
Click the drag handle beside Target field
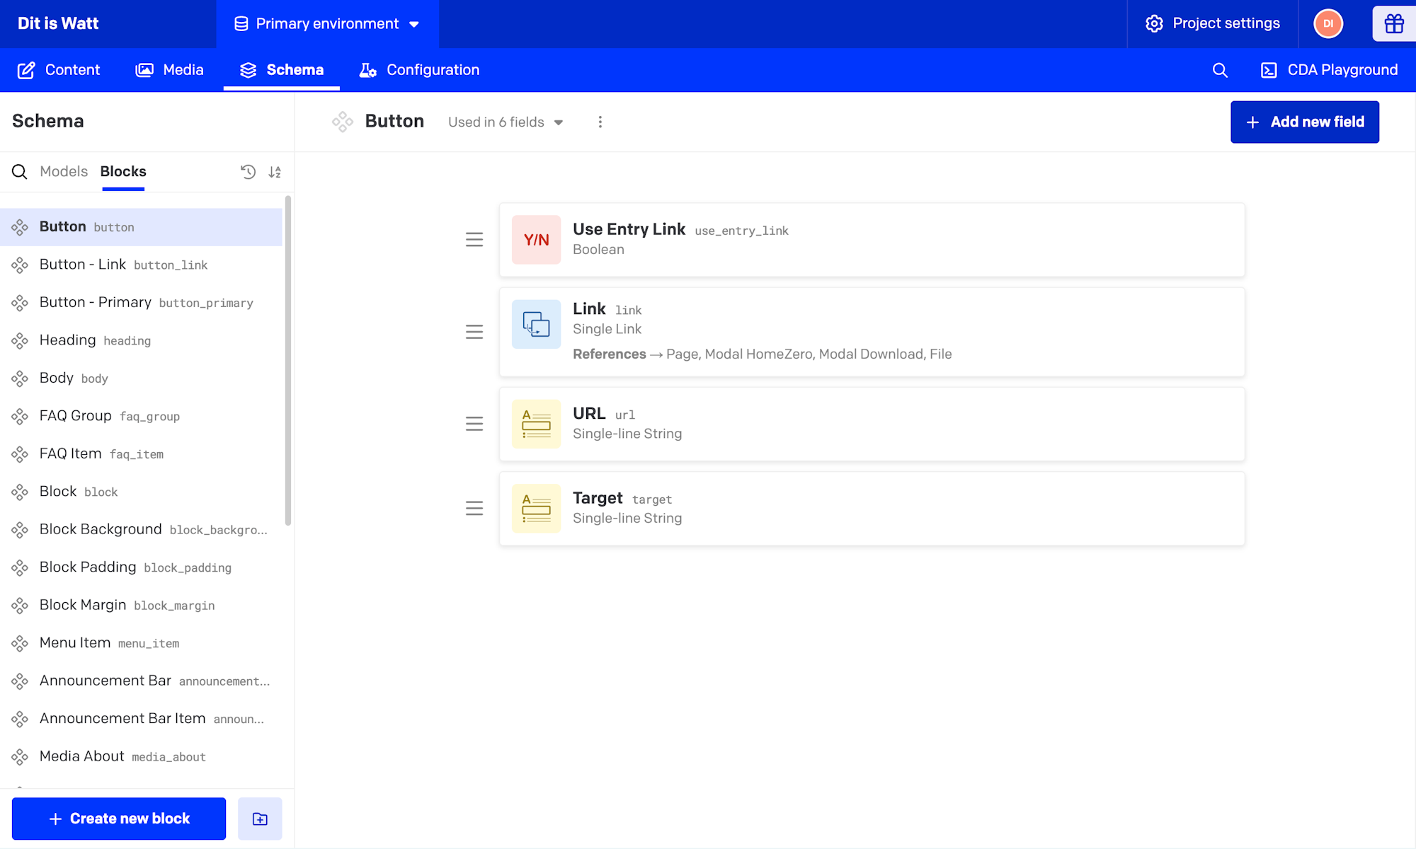pos(474,508)
